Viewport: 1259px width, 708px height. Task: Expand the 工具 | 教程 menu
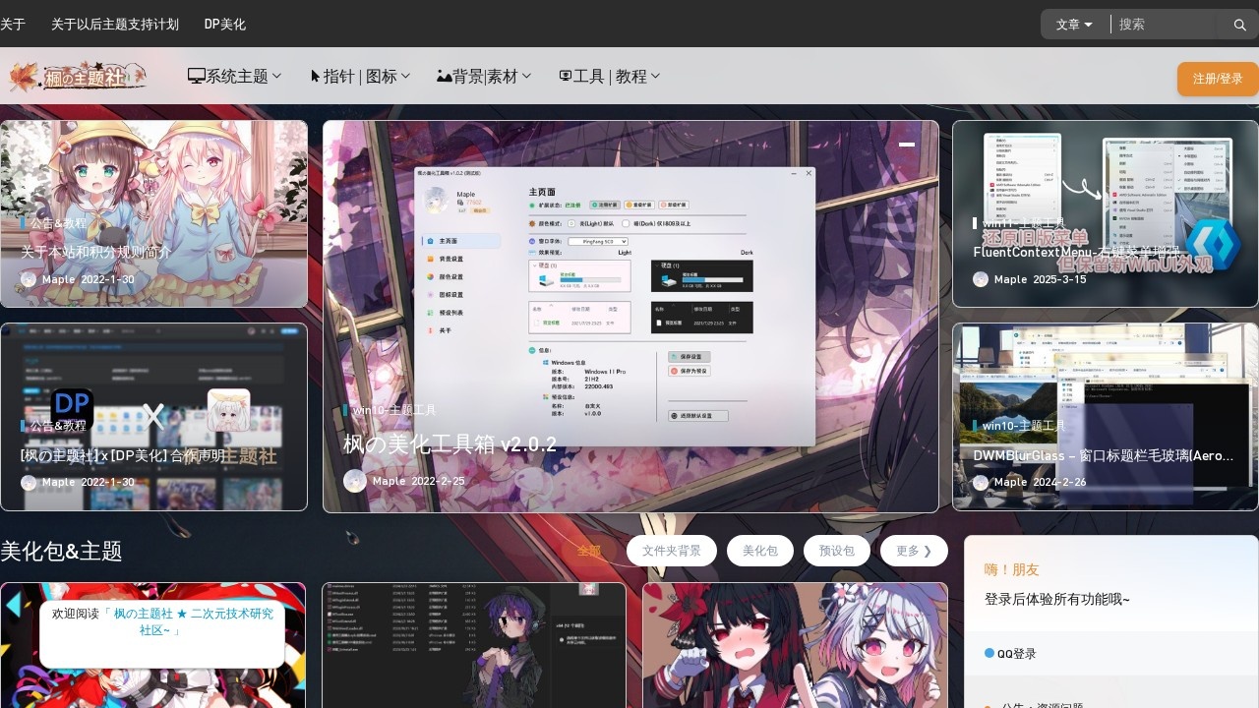pyautogui.click(x=610, y=76)
